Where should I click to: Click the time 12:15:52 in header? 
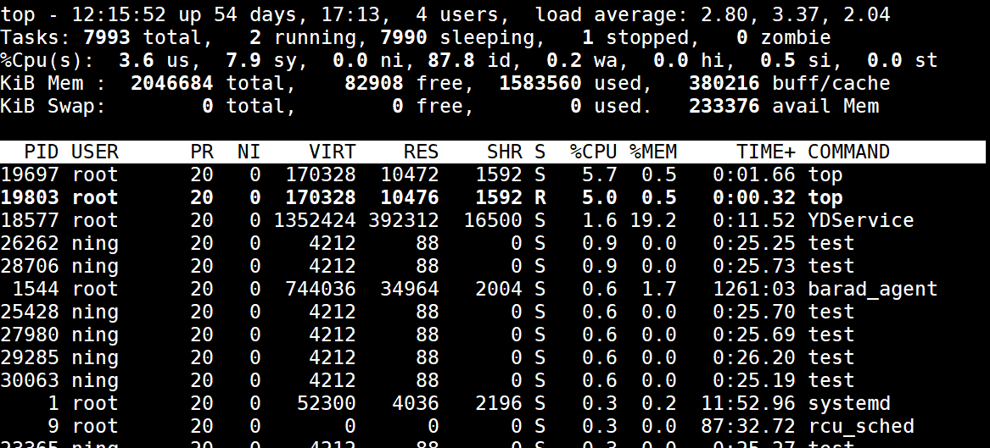coord(120,14)
